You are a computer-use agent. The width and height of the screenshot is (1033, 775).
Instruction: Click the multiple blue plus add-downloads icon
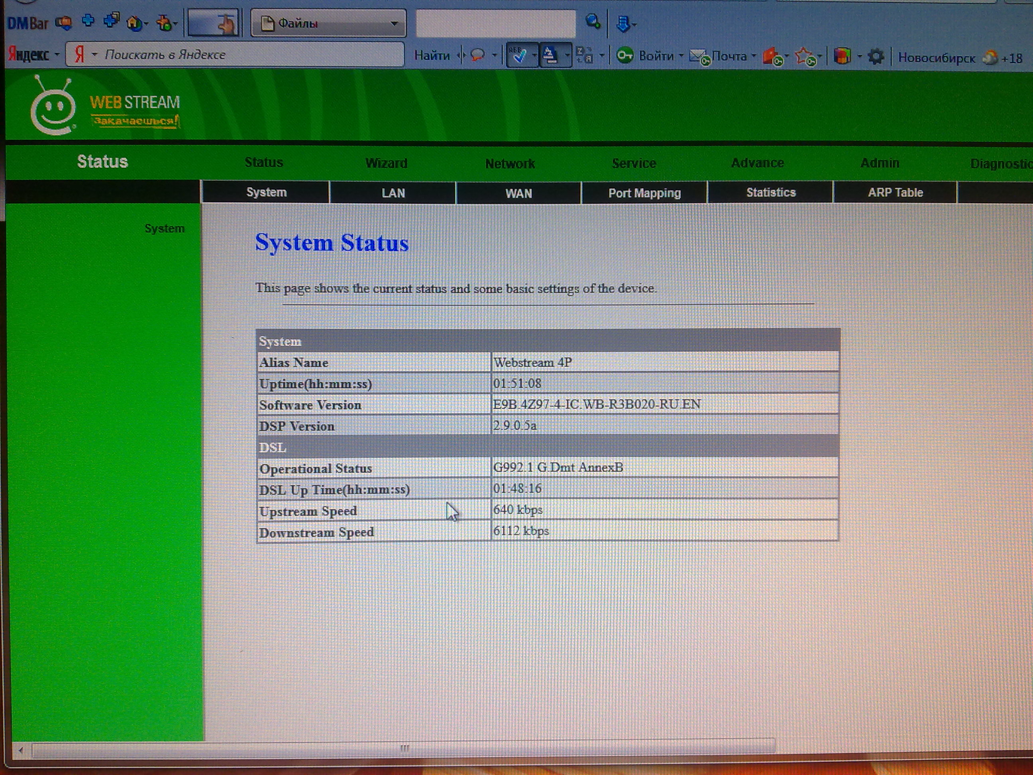(112, 21)
